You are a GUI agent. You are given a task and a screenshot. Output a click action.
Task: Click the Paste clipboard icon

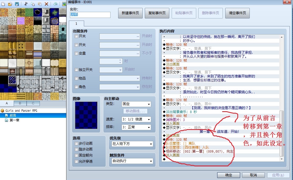tap(40, 4)
